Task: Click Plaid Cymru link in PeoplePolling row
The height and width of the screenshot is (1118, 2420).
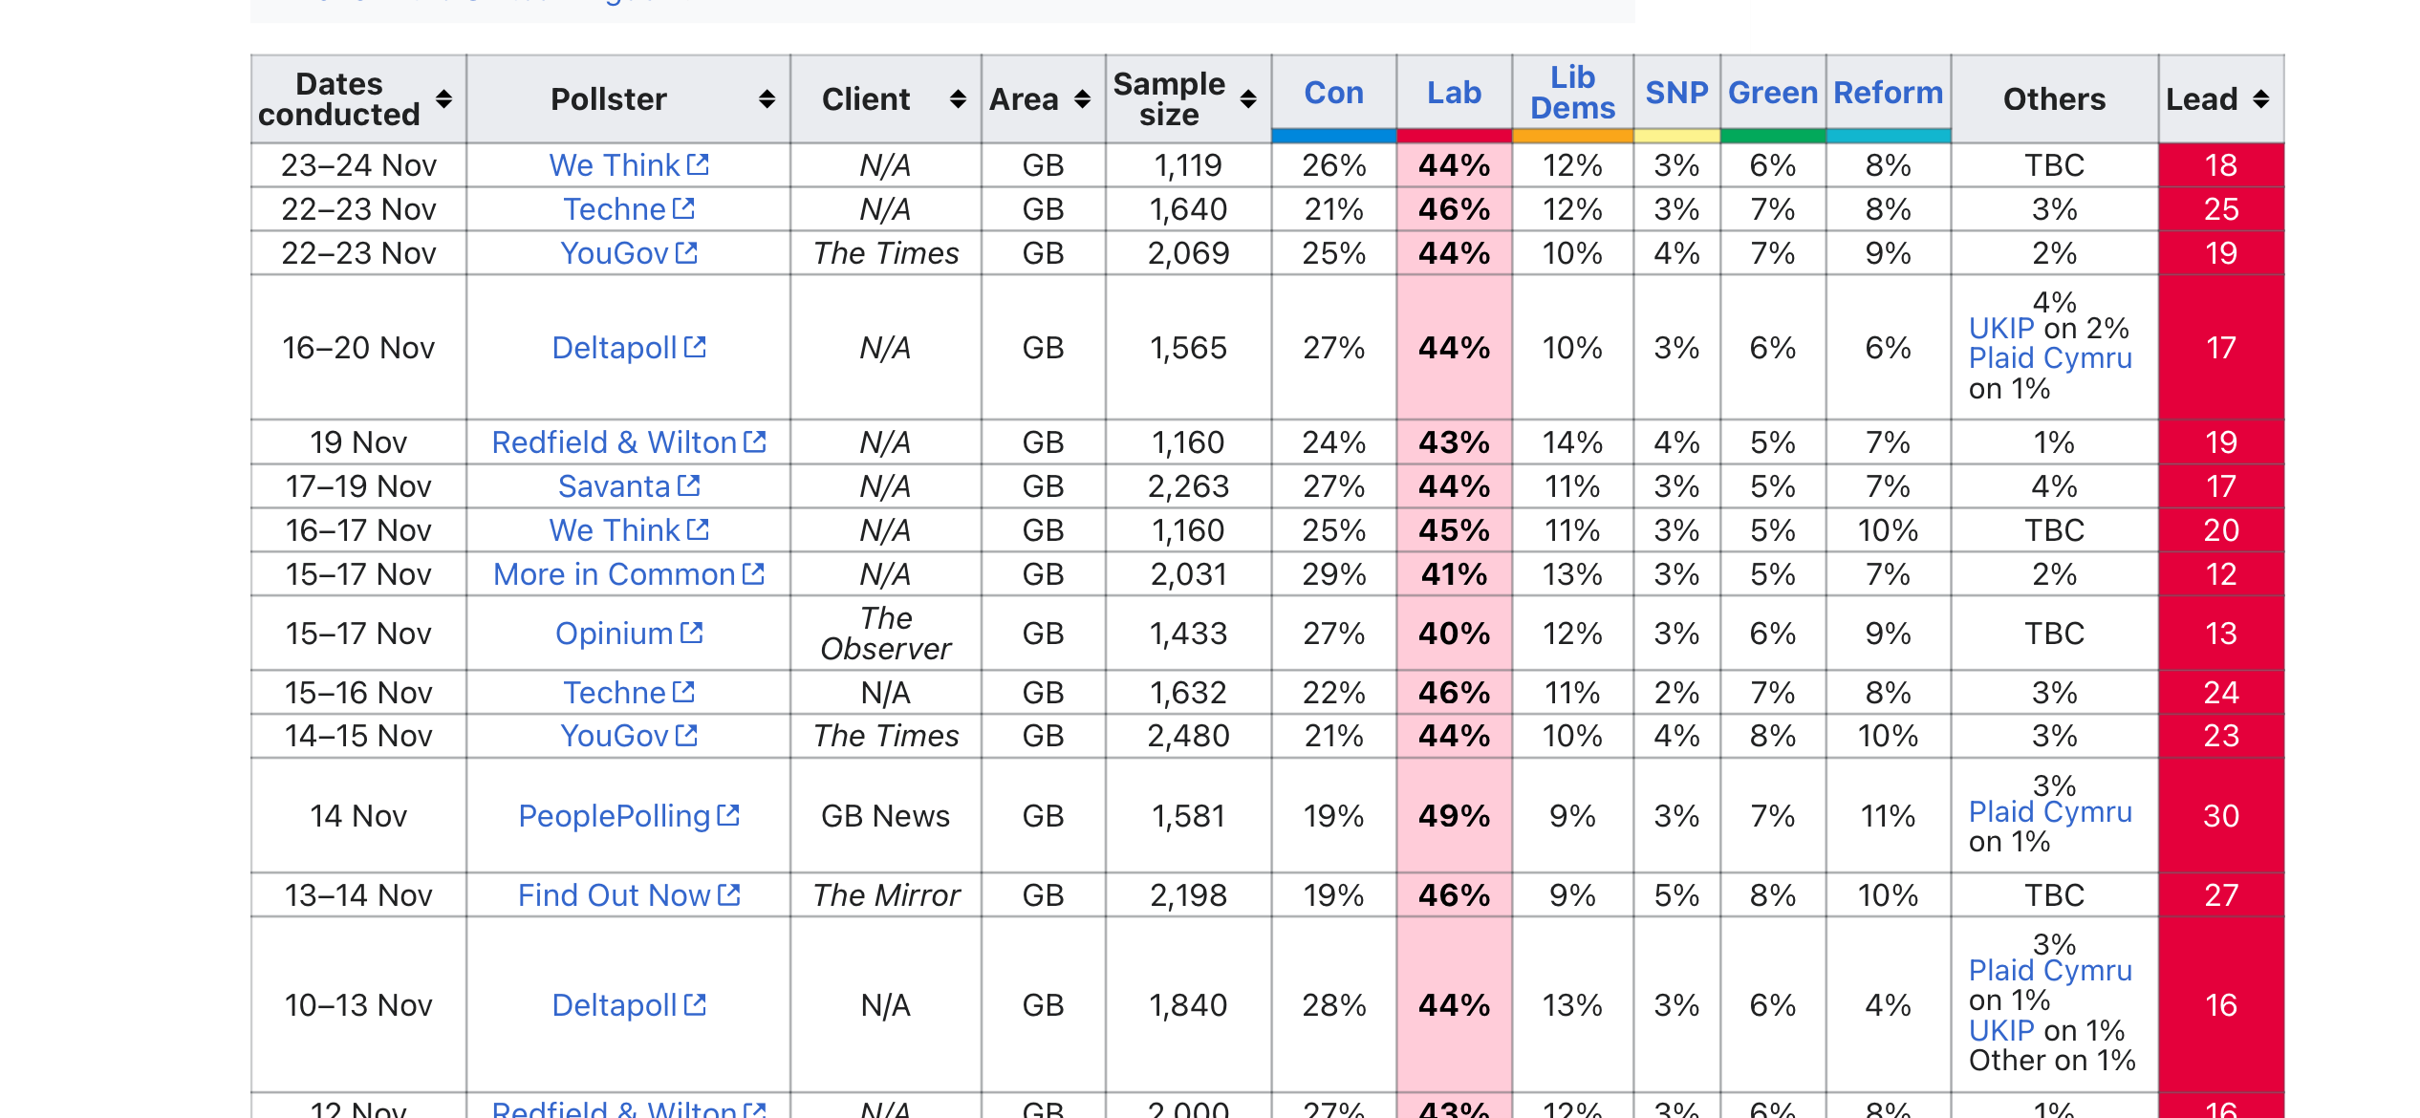Action: [x=2050, y=812]
